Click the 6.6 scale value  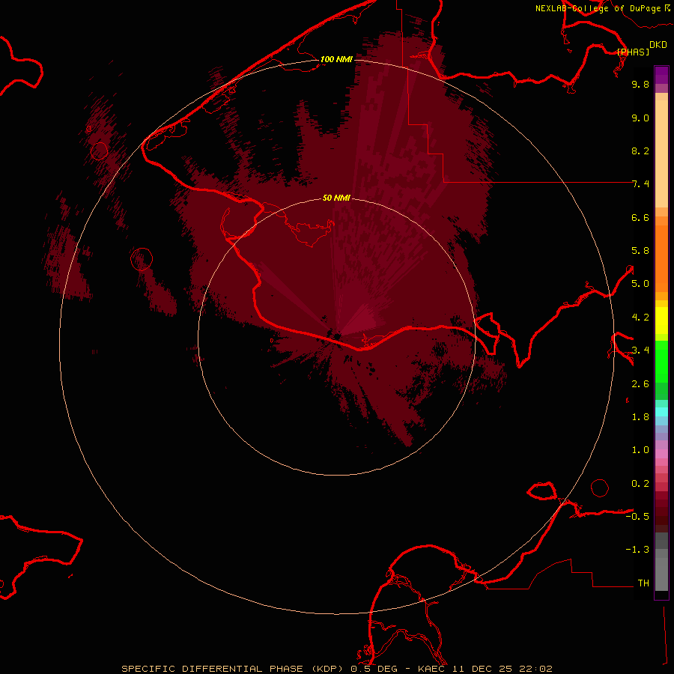click(640, 217)
